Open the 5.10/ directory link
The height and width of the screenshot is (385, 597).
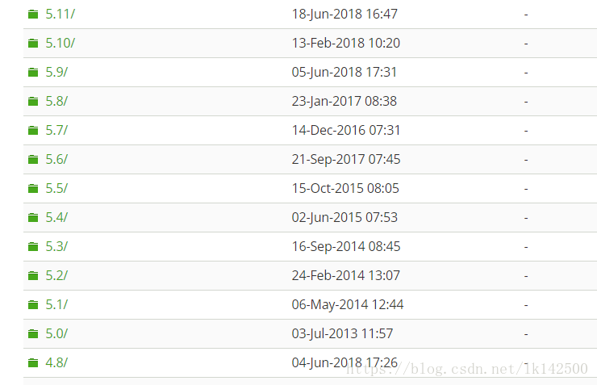click(60, 44)
